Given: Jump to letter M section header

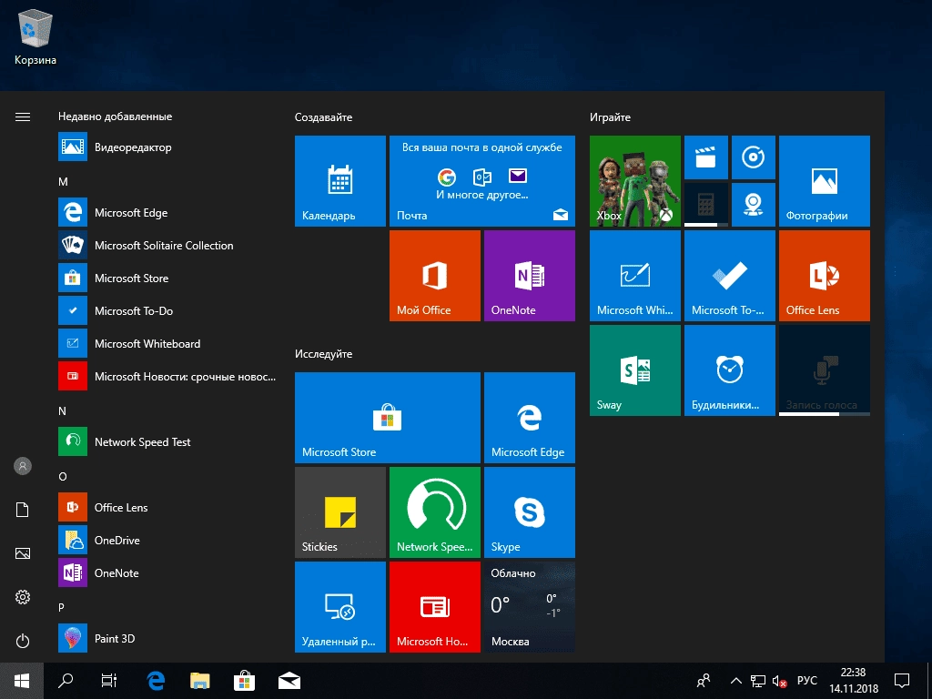Looking at the screenshot, I should (x=63, y=182).
